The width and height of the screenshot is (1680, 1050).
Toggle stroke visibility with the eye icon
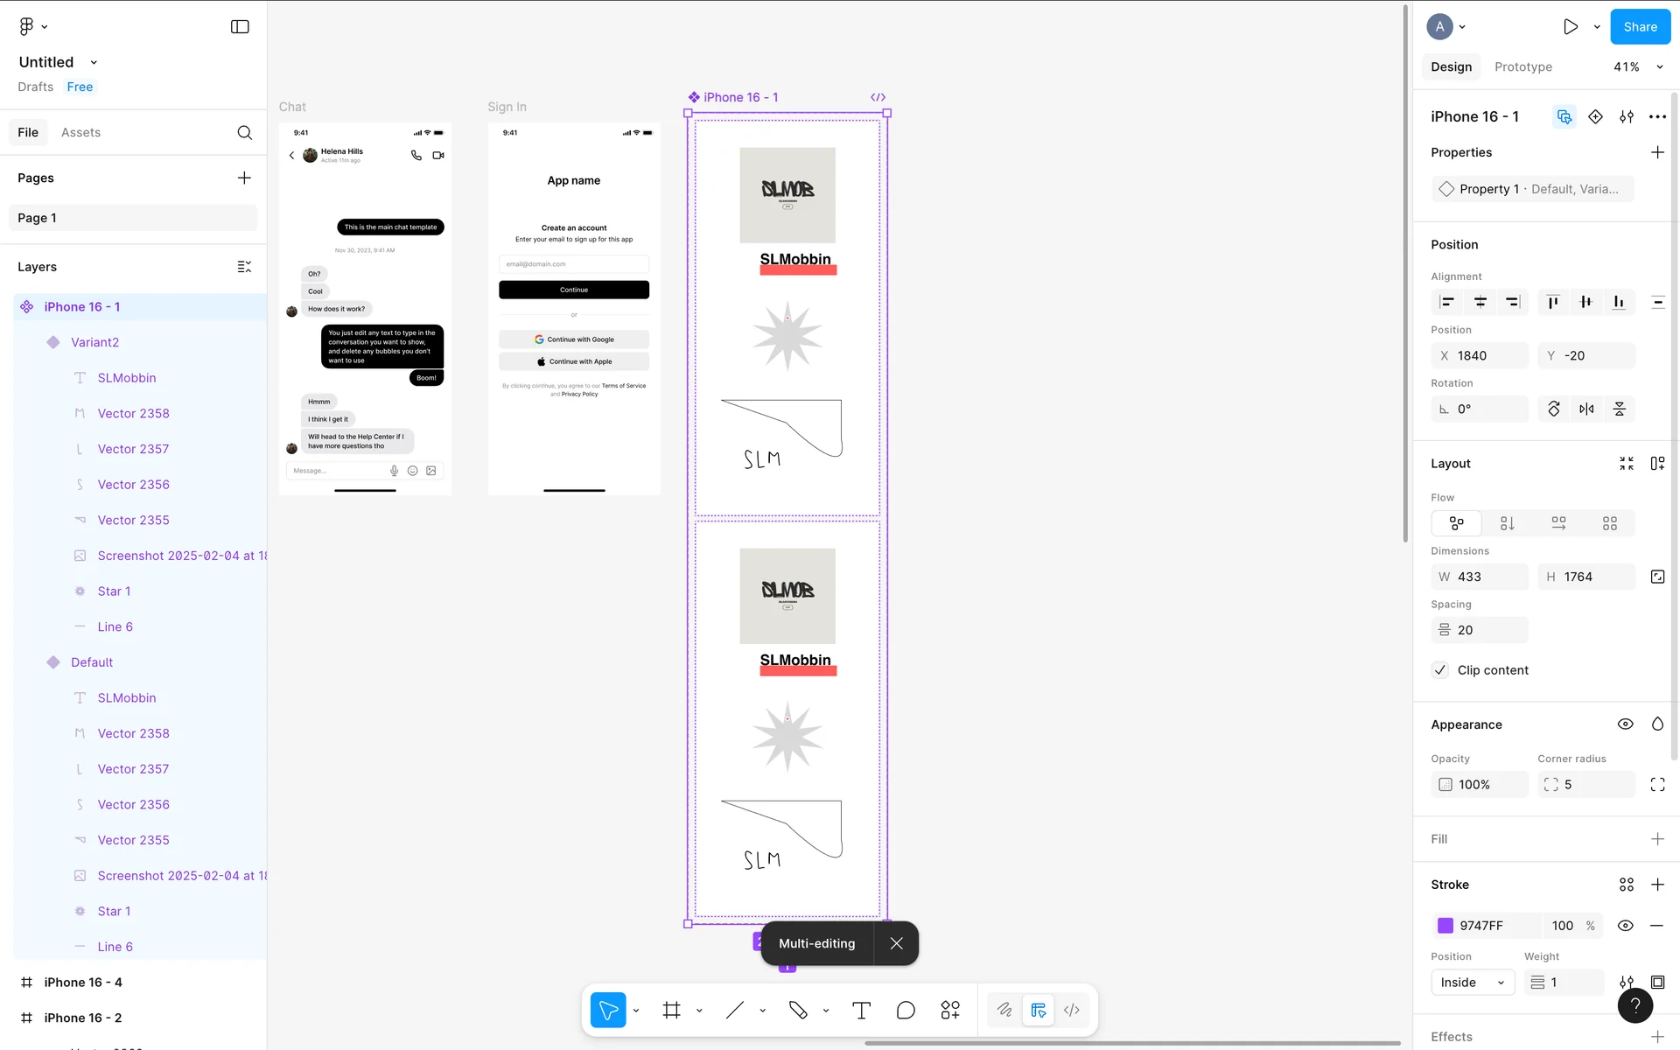point(1625,926)
